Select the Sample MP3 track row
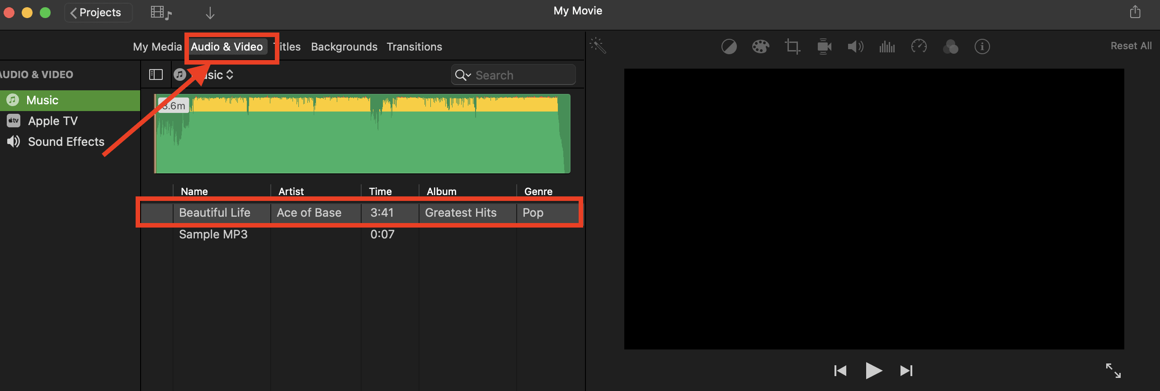This screenshot has width=1160, height=391. point(213,234)
